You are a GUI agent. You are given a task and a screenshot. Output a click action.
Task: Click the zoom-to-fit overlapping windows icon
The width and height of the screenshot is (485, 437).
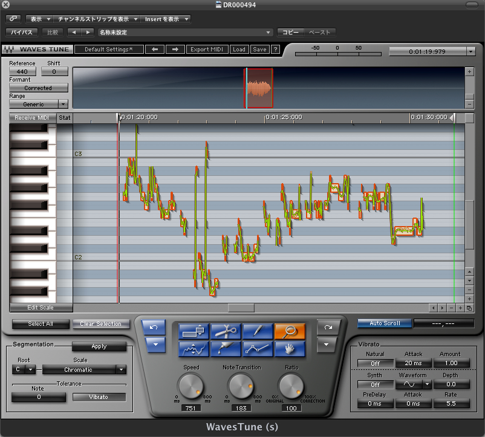pyautogui.click(x=469, y=308)
